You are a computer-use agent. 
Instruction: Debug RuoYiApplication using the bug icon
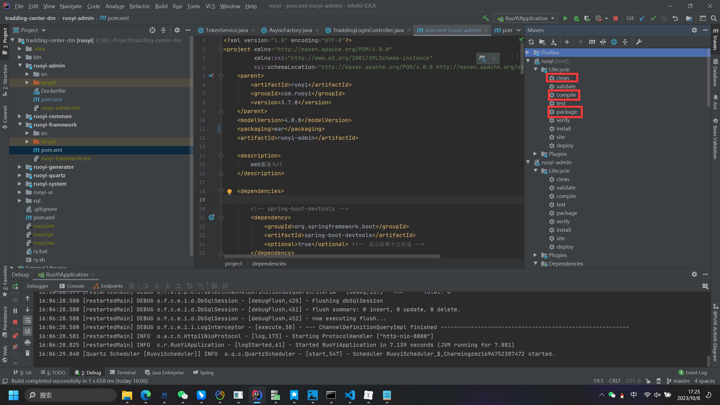[x=576, y=18]
